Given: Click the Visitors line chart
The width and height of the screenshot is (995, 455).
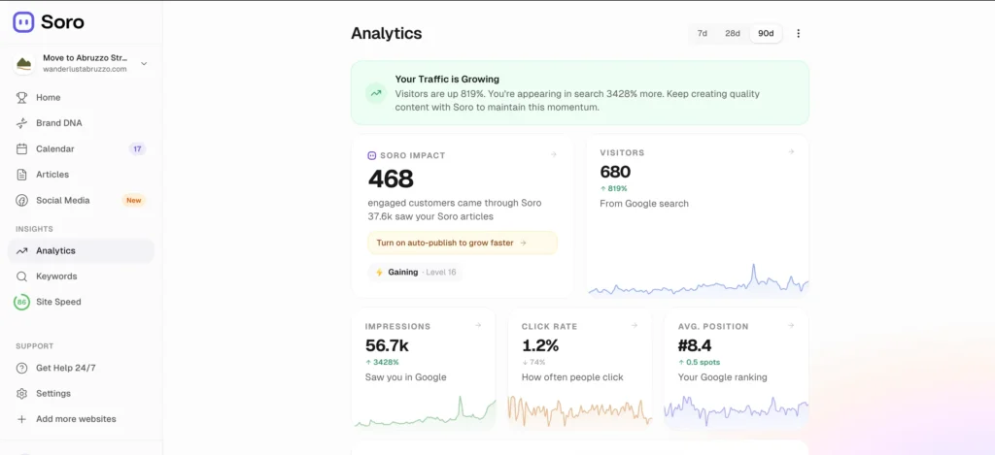Looking at the screenshot, I should (698, 280).
